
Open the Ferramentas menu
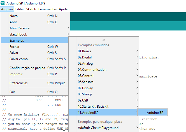(47, 9)
